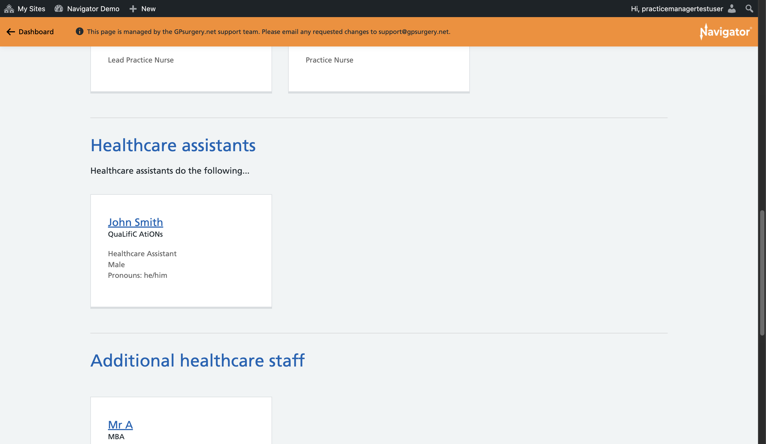Click the support team notice text
The image size is (766, 444).
coord(268,32)
